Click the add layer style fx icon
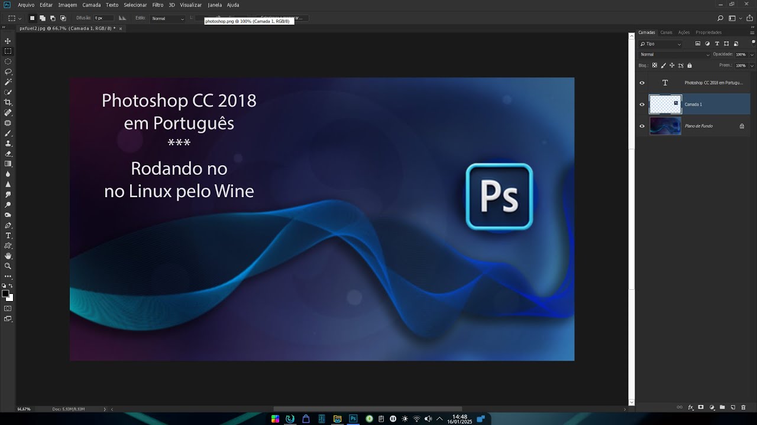Screen dimensions: 757x425 690,407
